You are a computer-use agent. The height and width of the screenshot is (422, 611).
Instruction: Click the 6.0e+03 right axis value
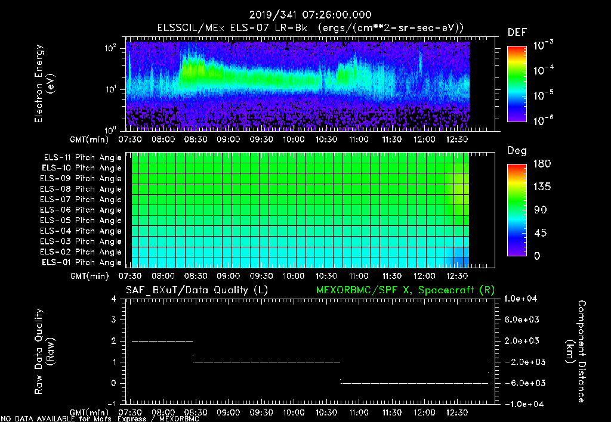(521, 319)
